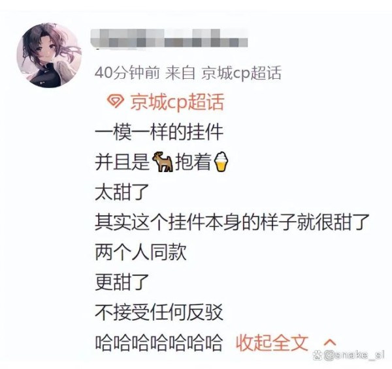Click the dog emoji in the post

(x=163, y=162)
